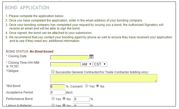This screenshot has height=109, width=179.
Task: Open the Closing Date calendar picker icon
Action: [91, 56]
